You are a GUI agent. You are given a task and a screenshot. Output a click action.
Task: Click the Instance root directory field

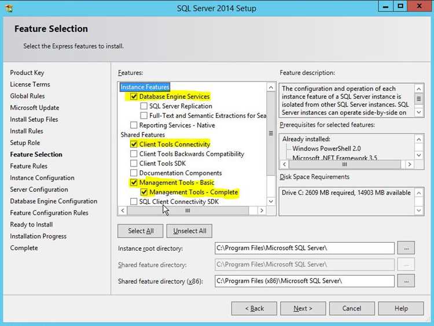coord(304,248)
